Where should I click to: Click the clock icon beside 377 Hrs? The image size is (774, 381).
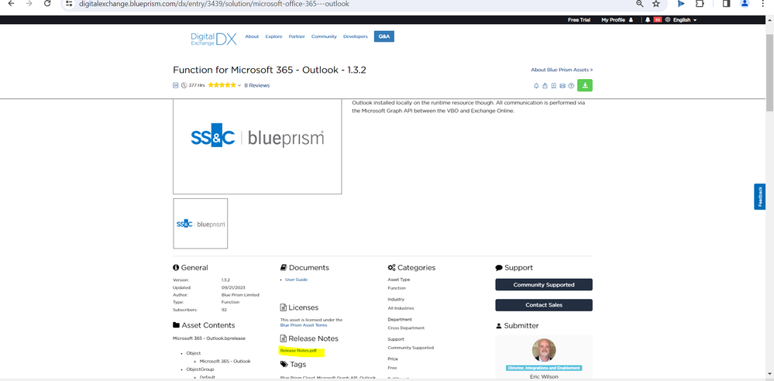pos(184,85)
